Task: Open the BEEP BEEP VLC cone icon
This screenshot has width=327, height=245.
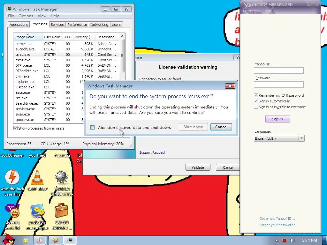Action: click(x=37, y=177)
